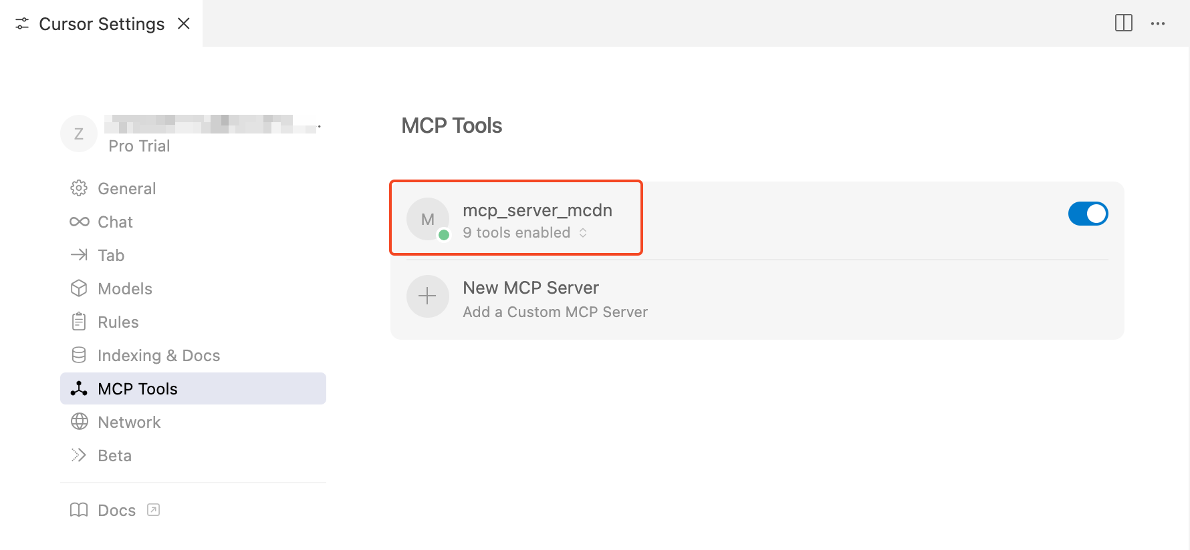
Task: Select the Network globe icon
Action: (x=79, y=422)
